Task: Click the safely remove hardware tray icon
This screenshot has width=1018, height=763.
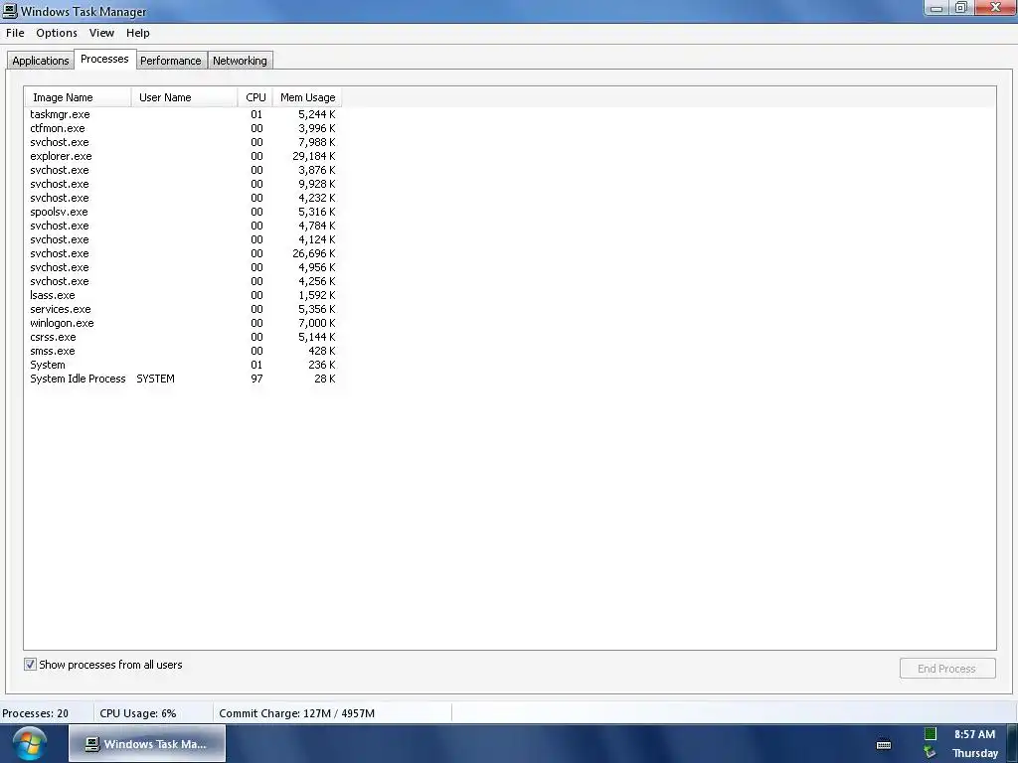Action: tap(931, 753)
